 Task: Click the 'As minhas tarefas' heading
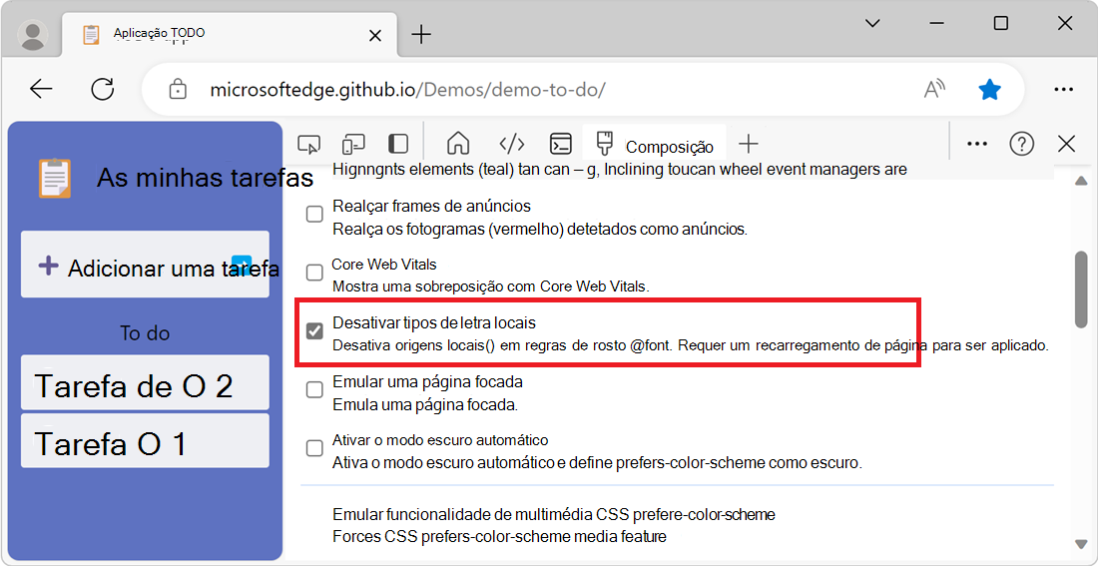click(x=206, y=178)
